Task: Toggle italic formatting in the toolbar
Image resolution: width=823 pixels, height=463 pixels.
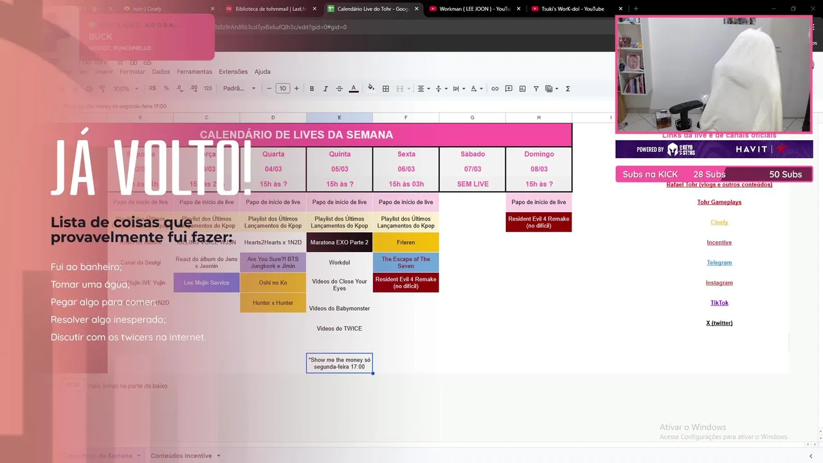Action: (x=325, y=89)
